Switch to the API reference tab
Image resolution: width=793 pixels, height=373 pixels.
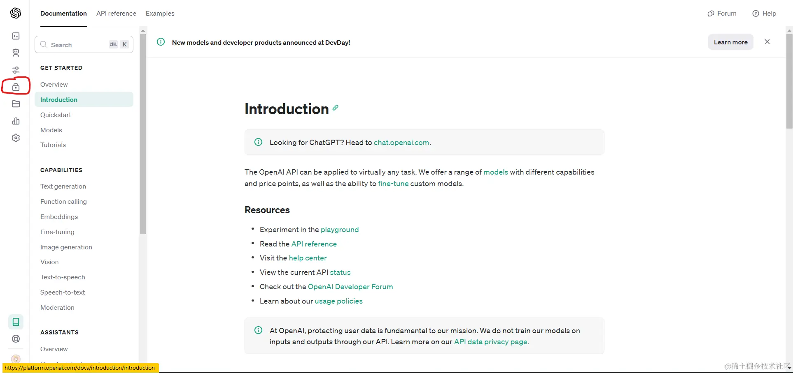[x=116, y=14]
